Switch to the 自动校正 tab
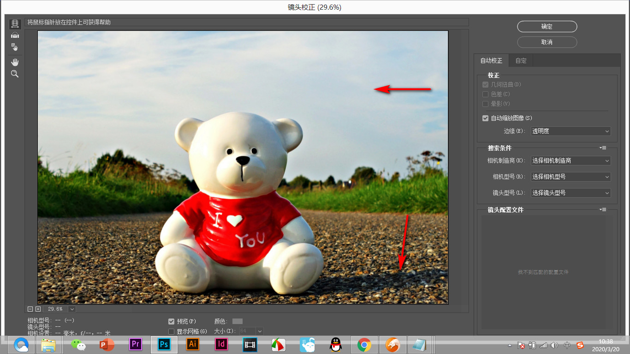The image size is (630, 354). click(491, 60)
